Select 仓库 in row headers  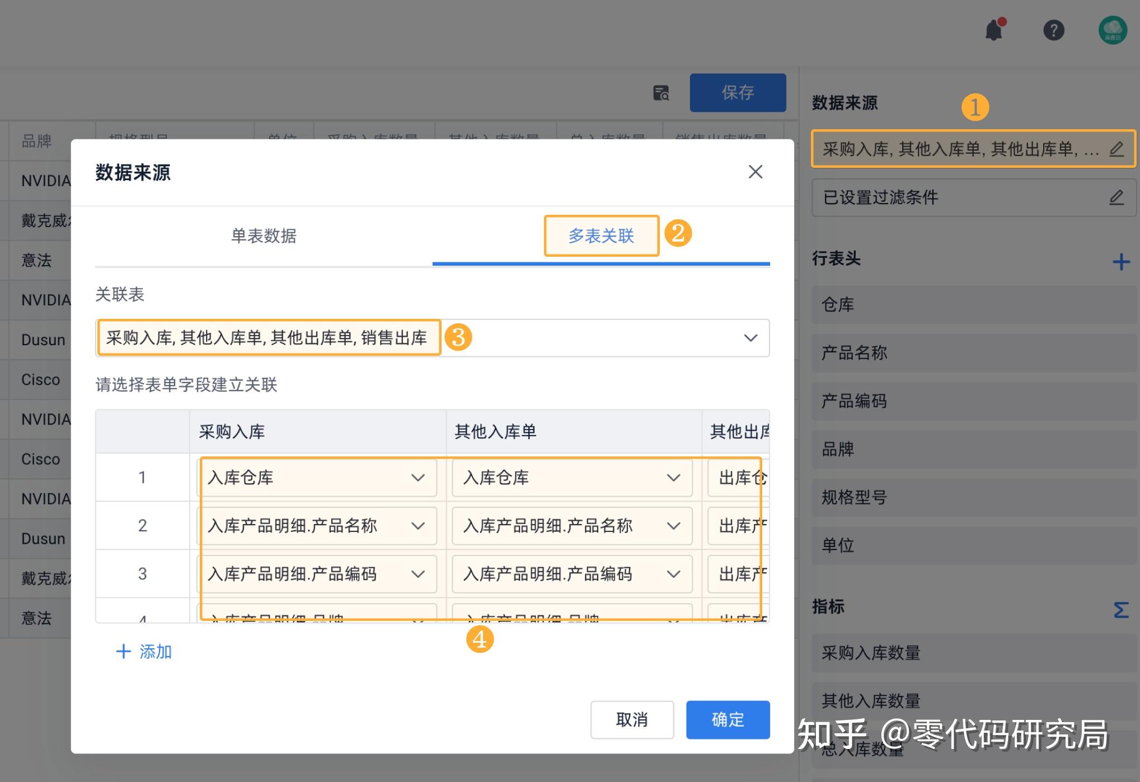pos(975,305)
